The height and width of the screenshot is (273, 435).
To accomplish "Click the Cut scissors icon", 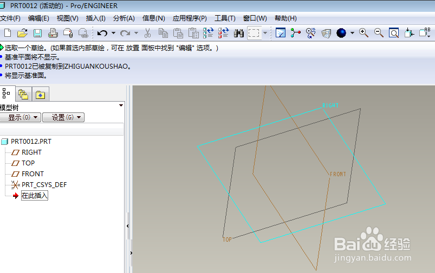I will pyautogui.click(x=147, y=33).
